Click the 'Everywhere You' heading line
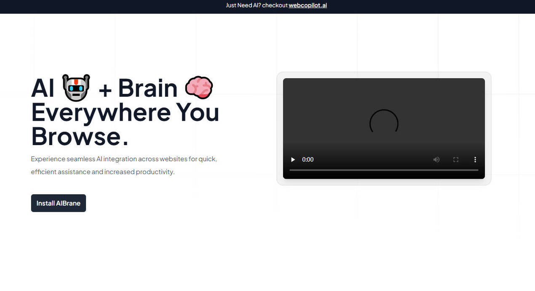535x291 pixels. [x=125, y=112]
